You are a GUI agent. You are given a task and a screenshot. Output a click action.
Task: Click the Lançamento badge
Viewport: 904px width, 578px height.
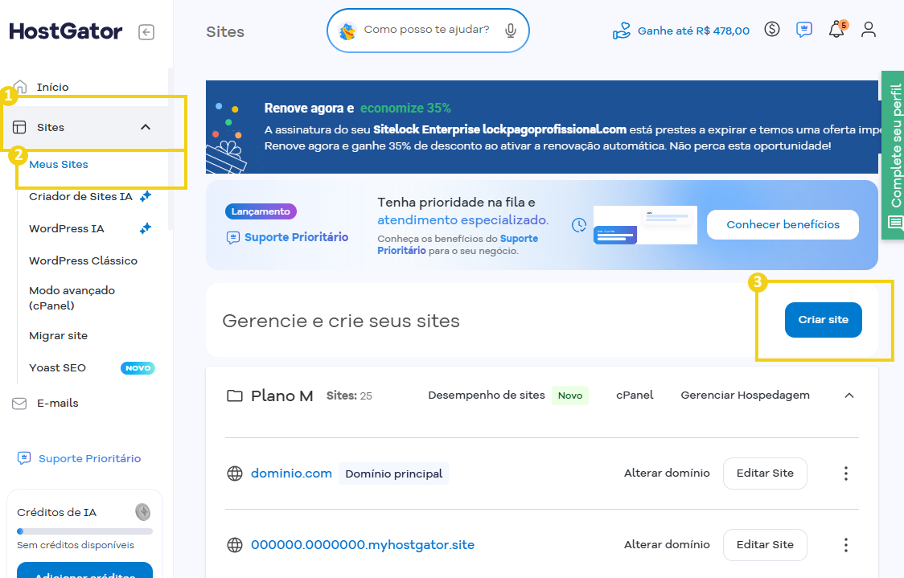[261, 211]
